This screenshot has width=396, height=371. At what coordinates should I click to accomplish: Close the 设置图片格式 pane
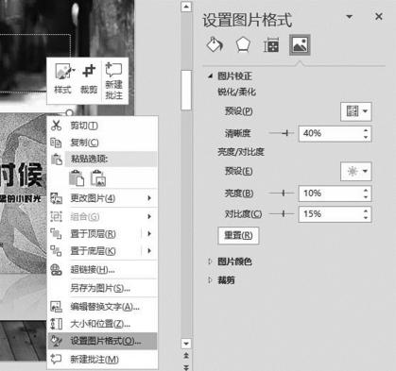coord(379,16)
